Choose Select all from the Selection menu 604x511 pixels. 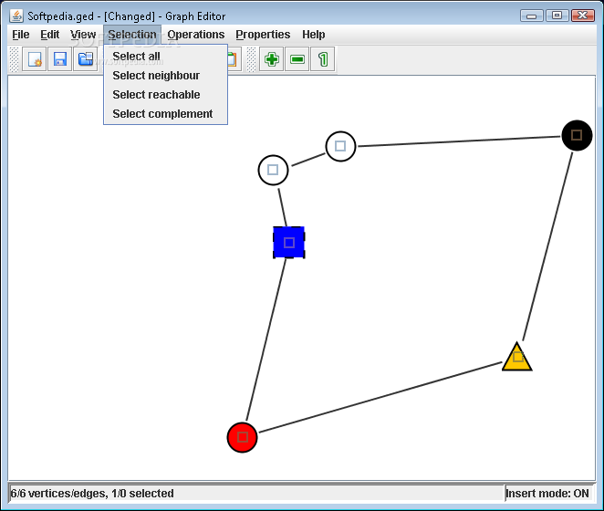(x=166, y=57)
